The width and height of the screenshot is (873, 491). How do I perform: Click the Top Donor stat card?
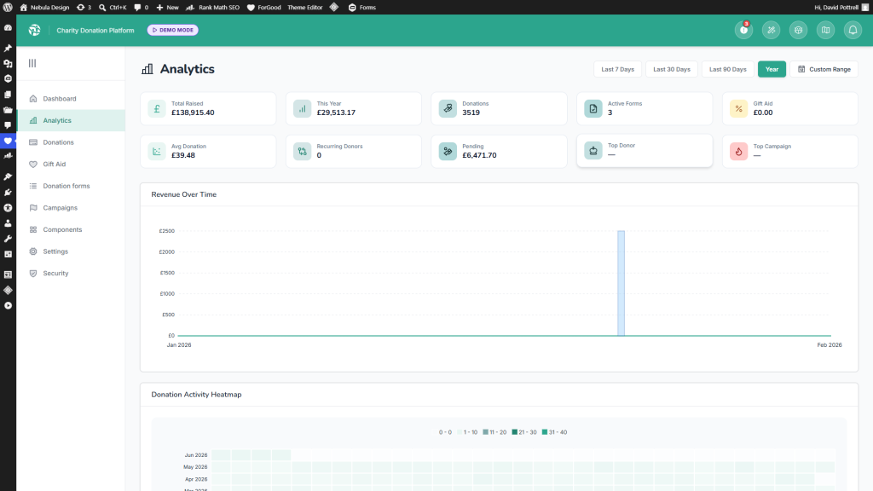(x=645, y=150)
